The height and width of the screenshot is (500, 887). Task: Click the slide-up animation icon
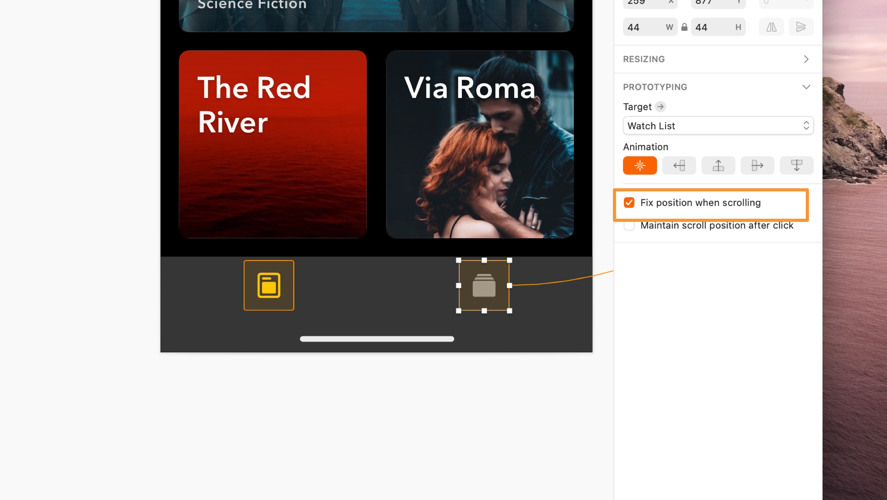[718, 165]
